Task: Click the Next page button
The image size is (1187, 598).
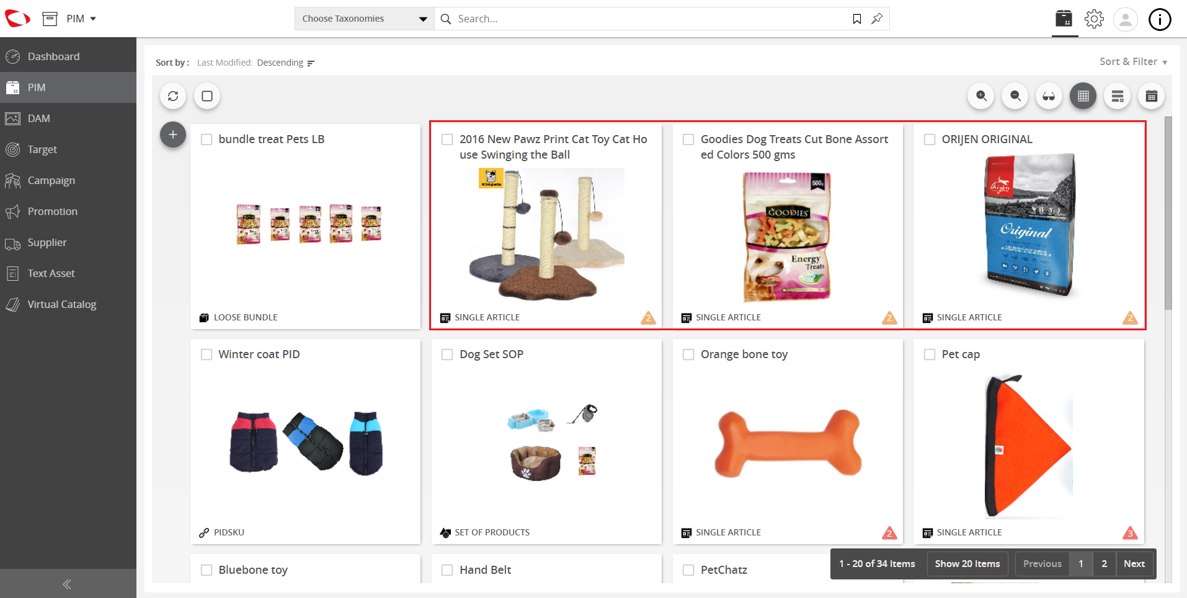Action: tap(1134, 564)
